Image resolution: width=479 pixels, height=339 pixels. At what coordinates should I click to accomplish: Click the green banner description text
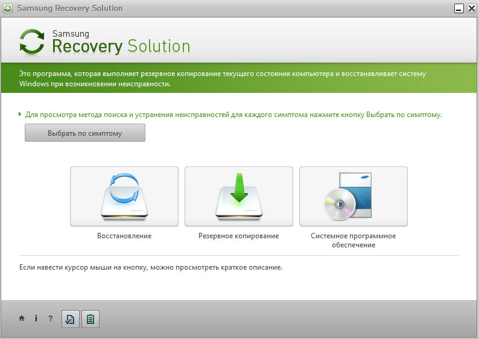[223, 78]
